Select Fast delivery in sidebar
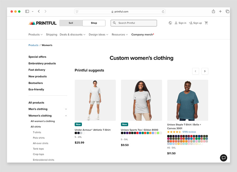The image size is (237, 172). [x=37, y=70]
